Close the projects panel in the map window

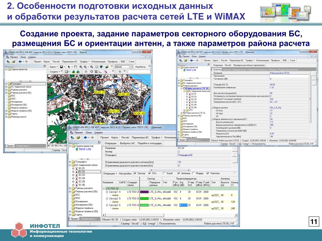pyautogui.click(x=44, y=66)
